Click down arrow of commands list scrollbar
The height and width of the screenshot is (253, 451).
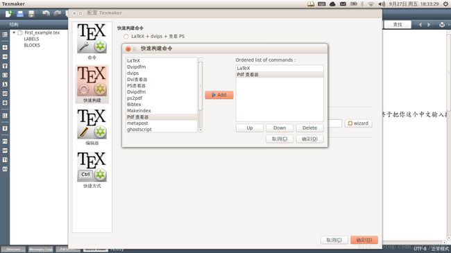201,130
